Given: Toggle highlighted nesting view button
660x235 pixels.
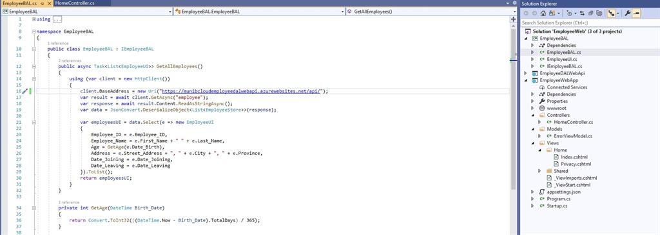Looking at the screenshot, I should [611, 13].
